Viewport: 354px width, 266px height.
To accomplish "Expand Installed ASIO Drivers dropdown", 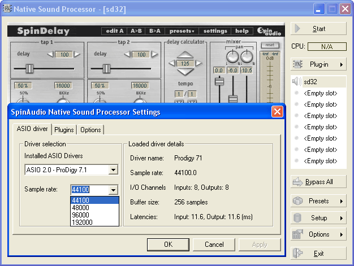I will [113, 169].
